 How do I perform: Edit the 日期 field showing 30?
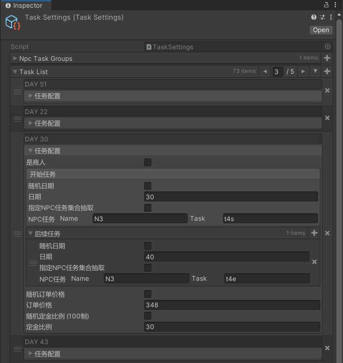click(231, 197)
